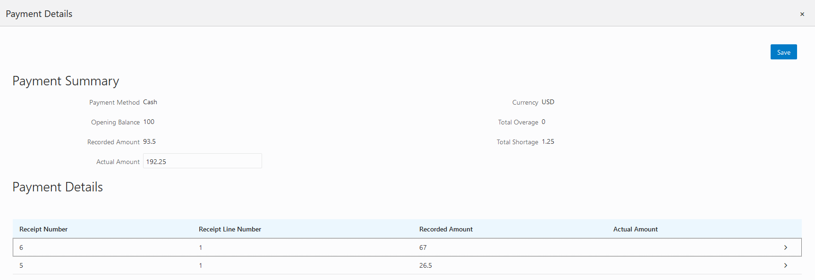
Task: Click the USD currency value
Action: pyautogui.click(x=548, y=102)
